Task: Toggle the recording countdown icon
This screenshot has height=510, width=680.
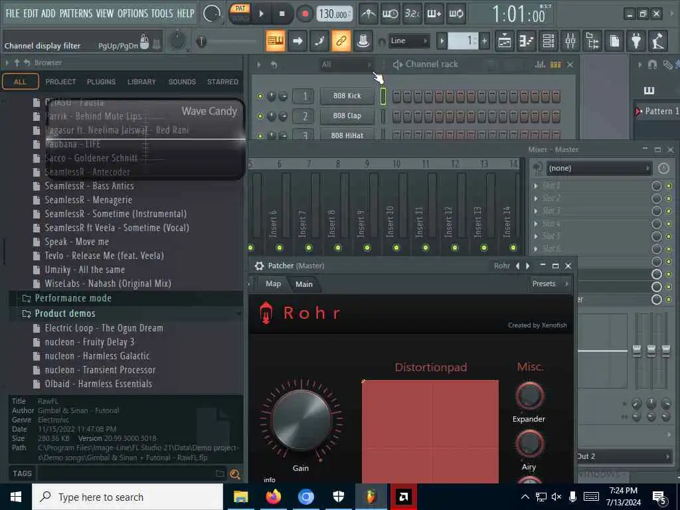Action: [412, 14]
